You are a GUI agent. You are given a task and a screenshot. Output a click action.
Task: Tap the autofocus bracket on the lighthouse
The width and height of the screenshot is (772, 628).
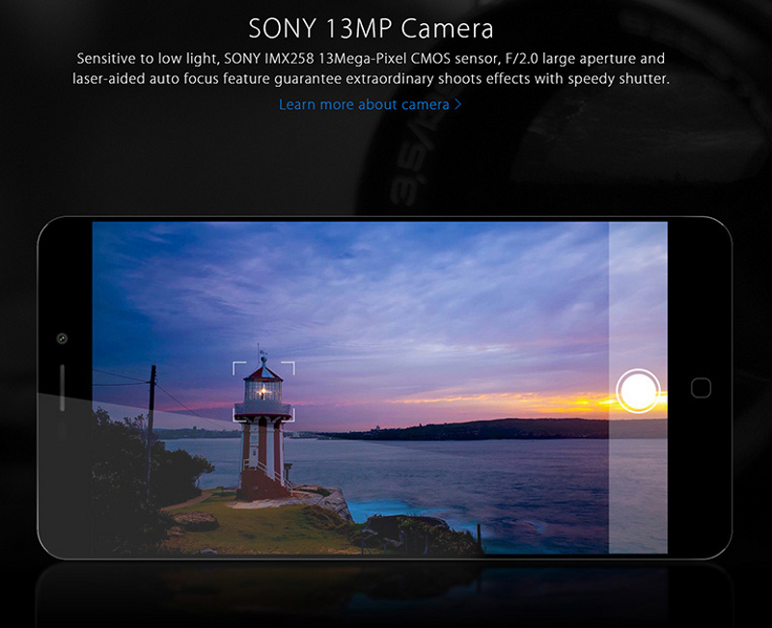[x=263, y=392]
